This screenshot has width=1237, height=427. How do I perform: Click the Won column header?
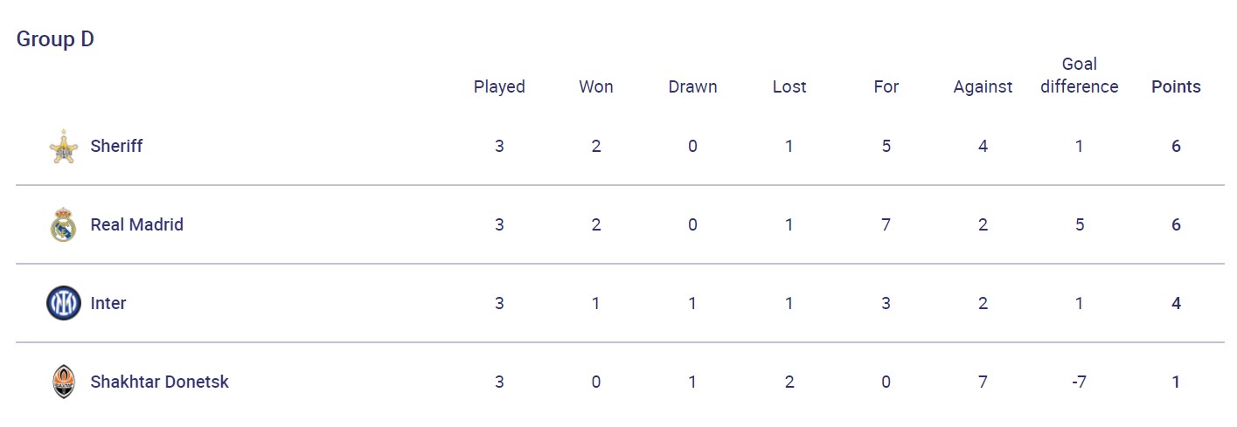(596, 87)
